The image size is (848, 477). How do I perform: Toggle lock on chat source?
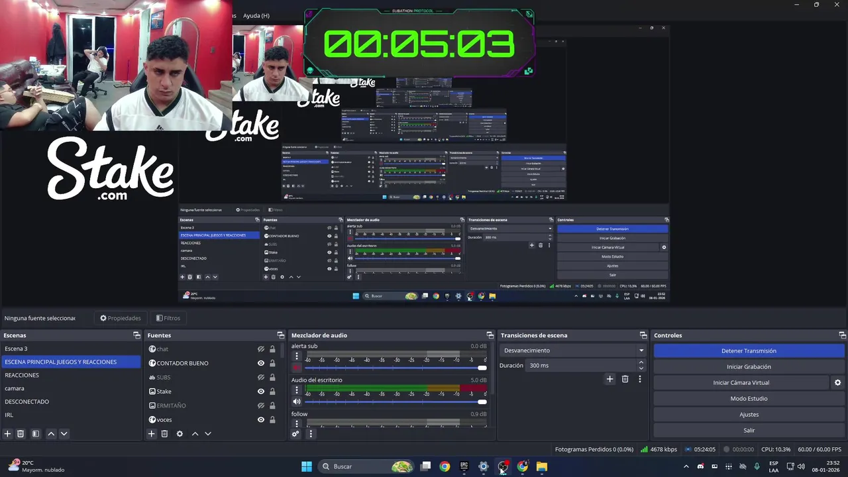click(x=272, y=349)
